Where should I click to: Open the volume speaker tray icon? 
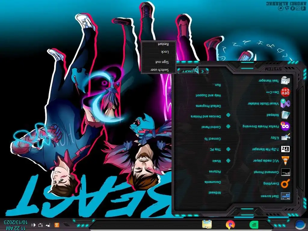tap(33, 225)
